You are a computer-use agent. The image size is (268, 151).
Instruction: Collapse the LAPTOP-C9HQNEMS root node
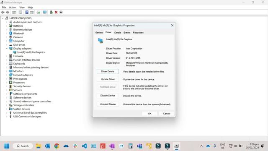(3, 18)
